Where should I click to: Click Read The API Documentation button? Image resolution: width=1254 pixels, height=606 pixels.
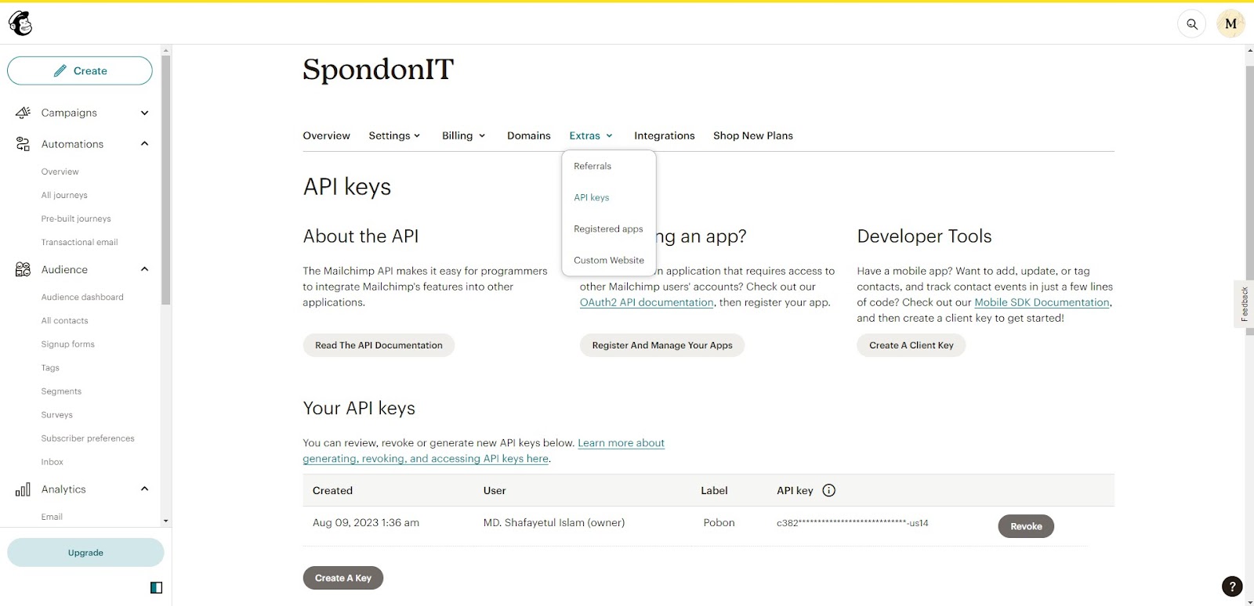(379, 345)
